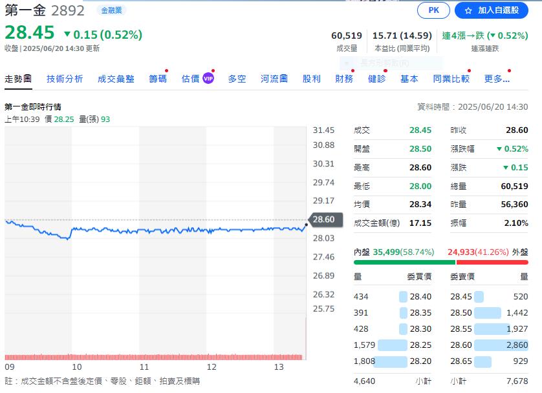The height and width of the screenshot is (393, 542).
Task: Switch to the 基本 tab
Action: 409,79
